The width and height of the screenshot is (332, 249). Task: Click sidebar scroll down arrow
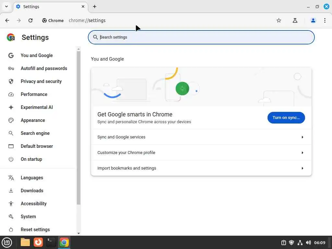tap(78, 233)
